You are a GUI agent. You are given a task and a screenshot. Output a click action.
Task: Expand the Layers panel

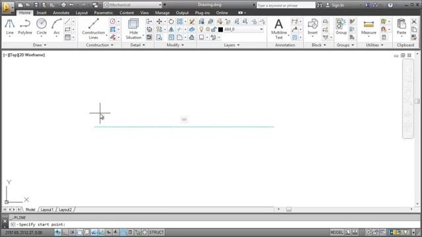[x=231, y=45]
